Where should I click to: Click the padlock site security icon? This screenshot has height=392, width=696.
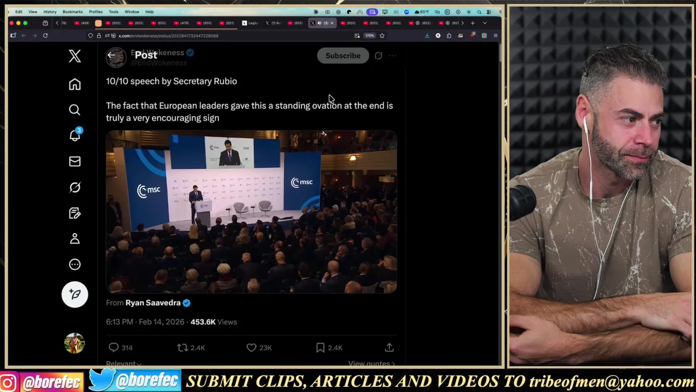coord(98,35)
